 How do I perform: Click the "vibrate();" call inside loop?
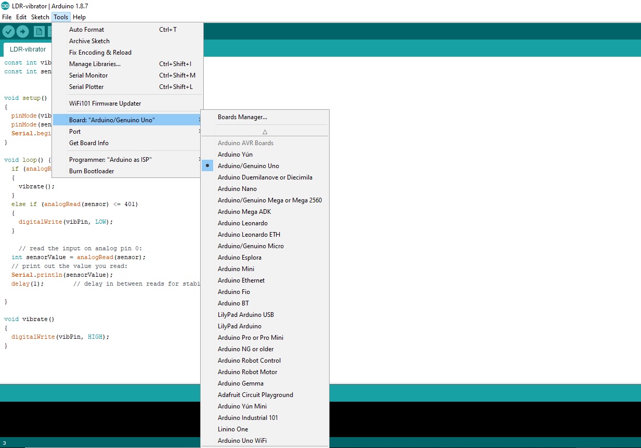(36, 186)
